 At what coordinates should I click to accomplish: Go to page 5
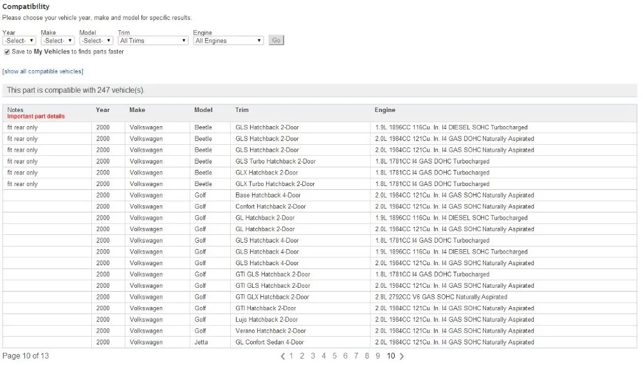pos(334,356)
